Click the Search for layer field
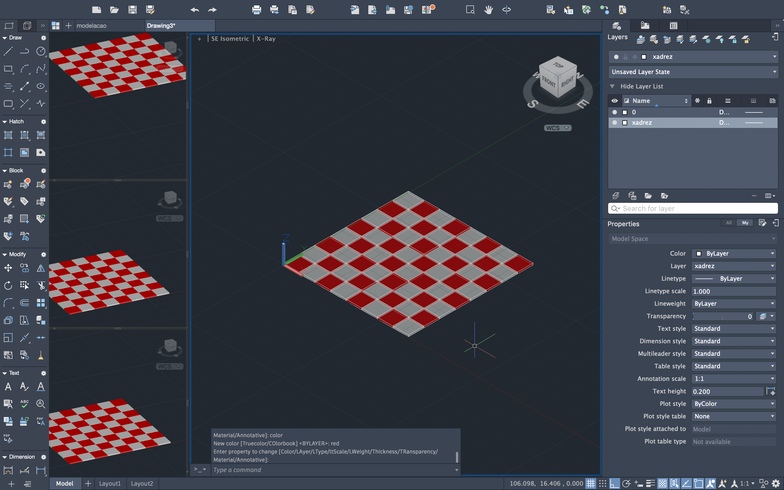This screenshot has height=490, width=784. [693, 208]
